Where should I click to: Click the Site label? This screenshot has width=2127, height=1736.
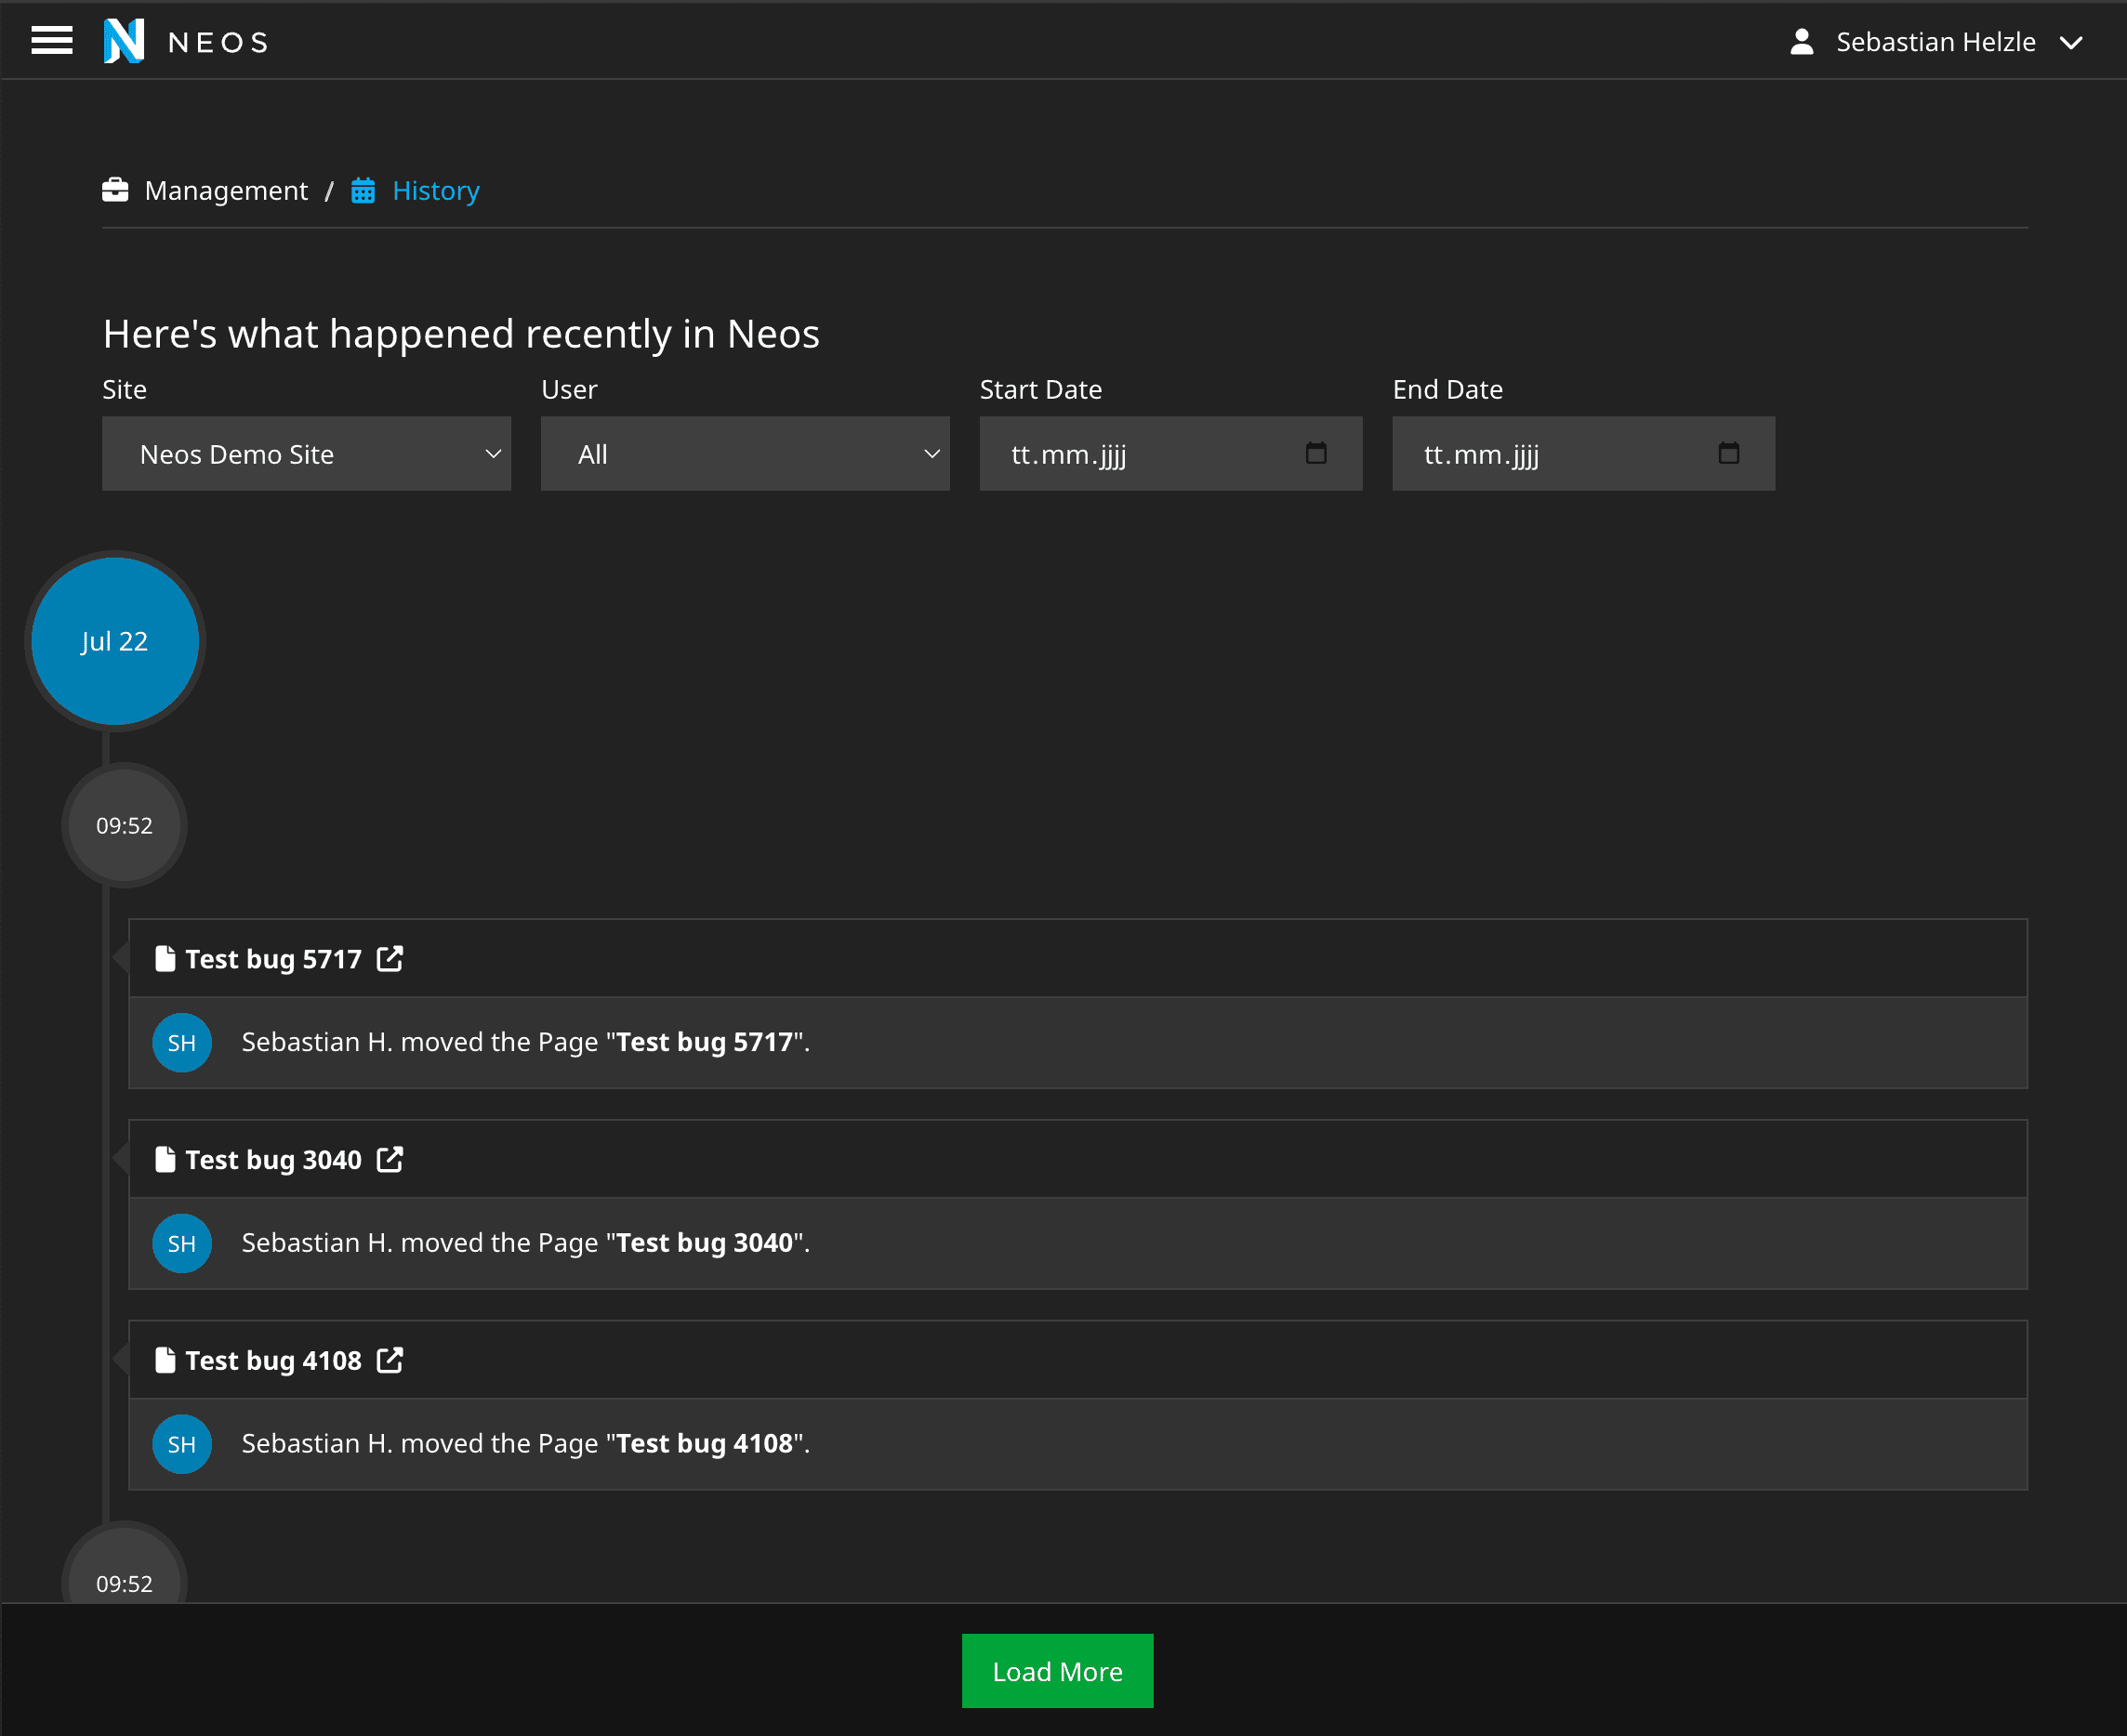pos(124,389)
